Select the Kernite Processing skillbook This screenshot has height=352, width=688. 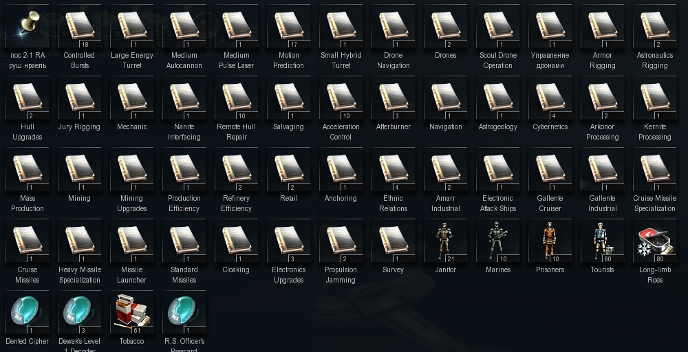point(655,98)
